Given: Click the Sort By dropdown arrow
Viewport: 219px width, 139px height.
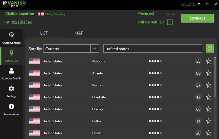Looking at the screenshot, I should tap(94, 49).
